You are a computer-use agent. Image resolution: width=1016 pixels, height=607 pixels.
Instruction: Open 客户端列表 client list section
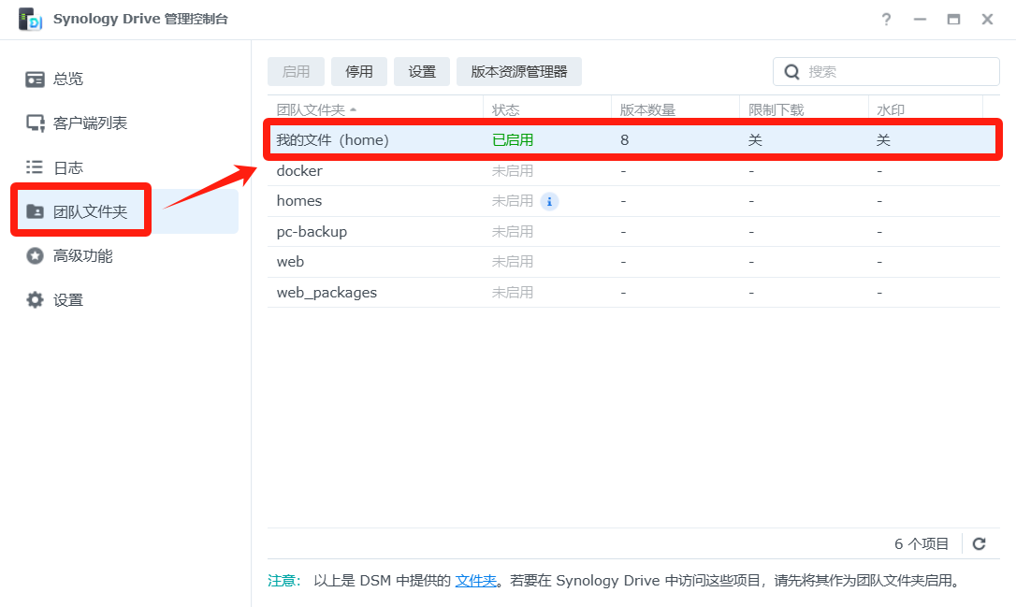(89, 123)
